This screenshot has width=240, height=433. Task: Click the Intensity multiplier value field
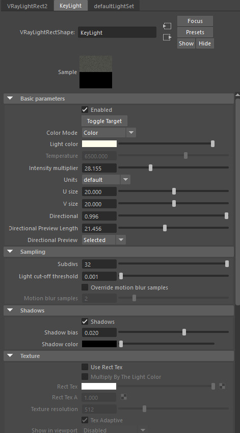[99, 168]
